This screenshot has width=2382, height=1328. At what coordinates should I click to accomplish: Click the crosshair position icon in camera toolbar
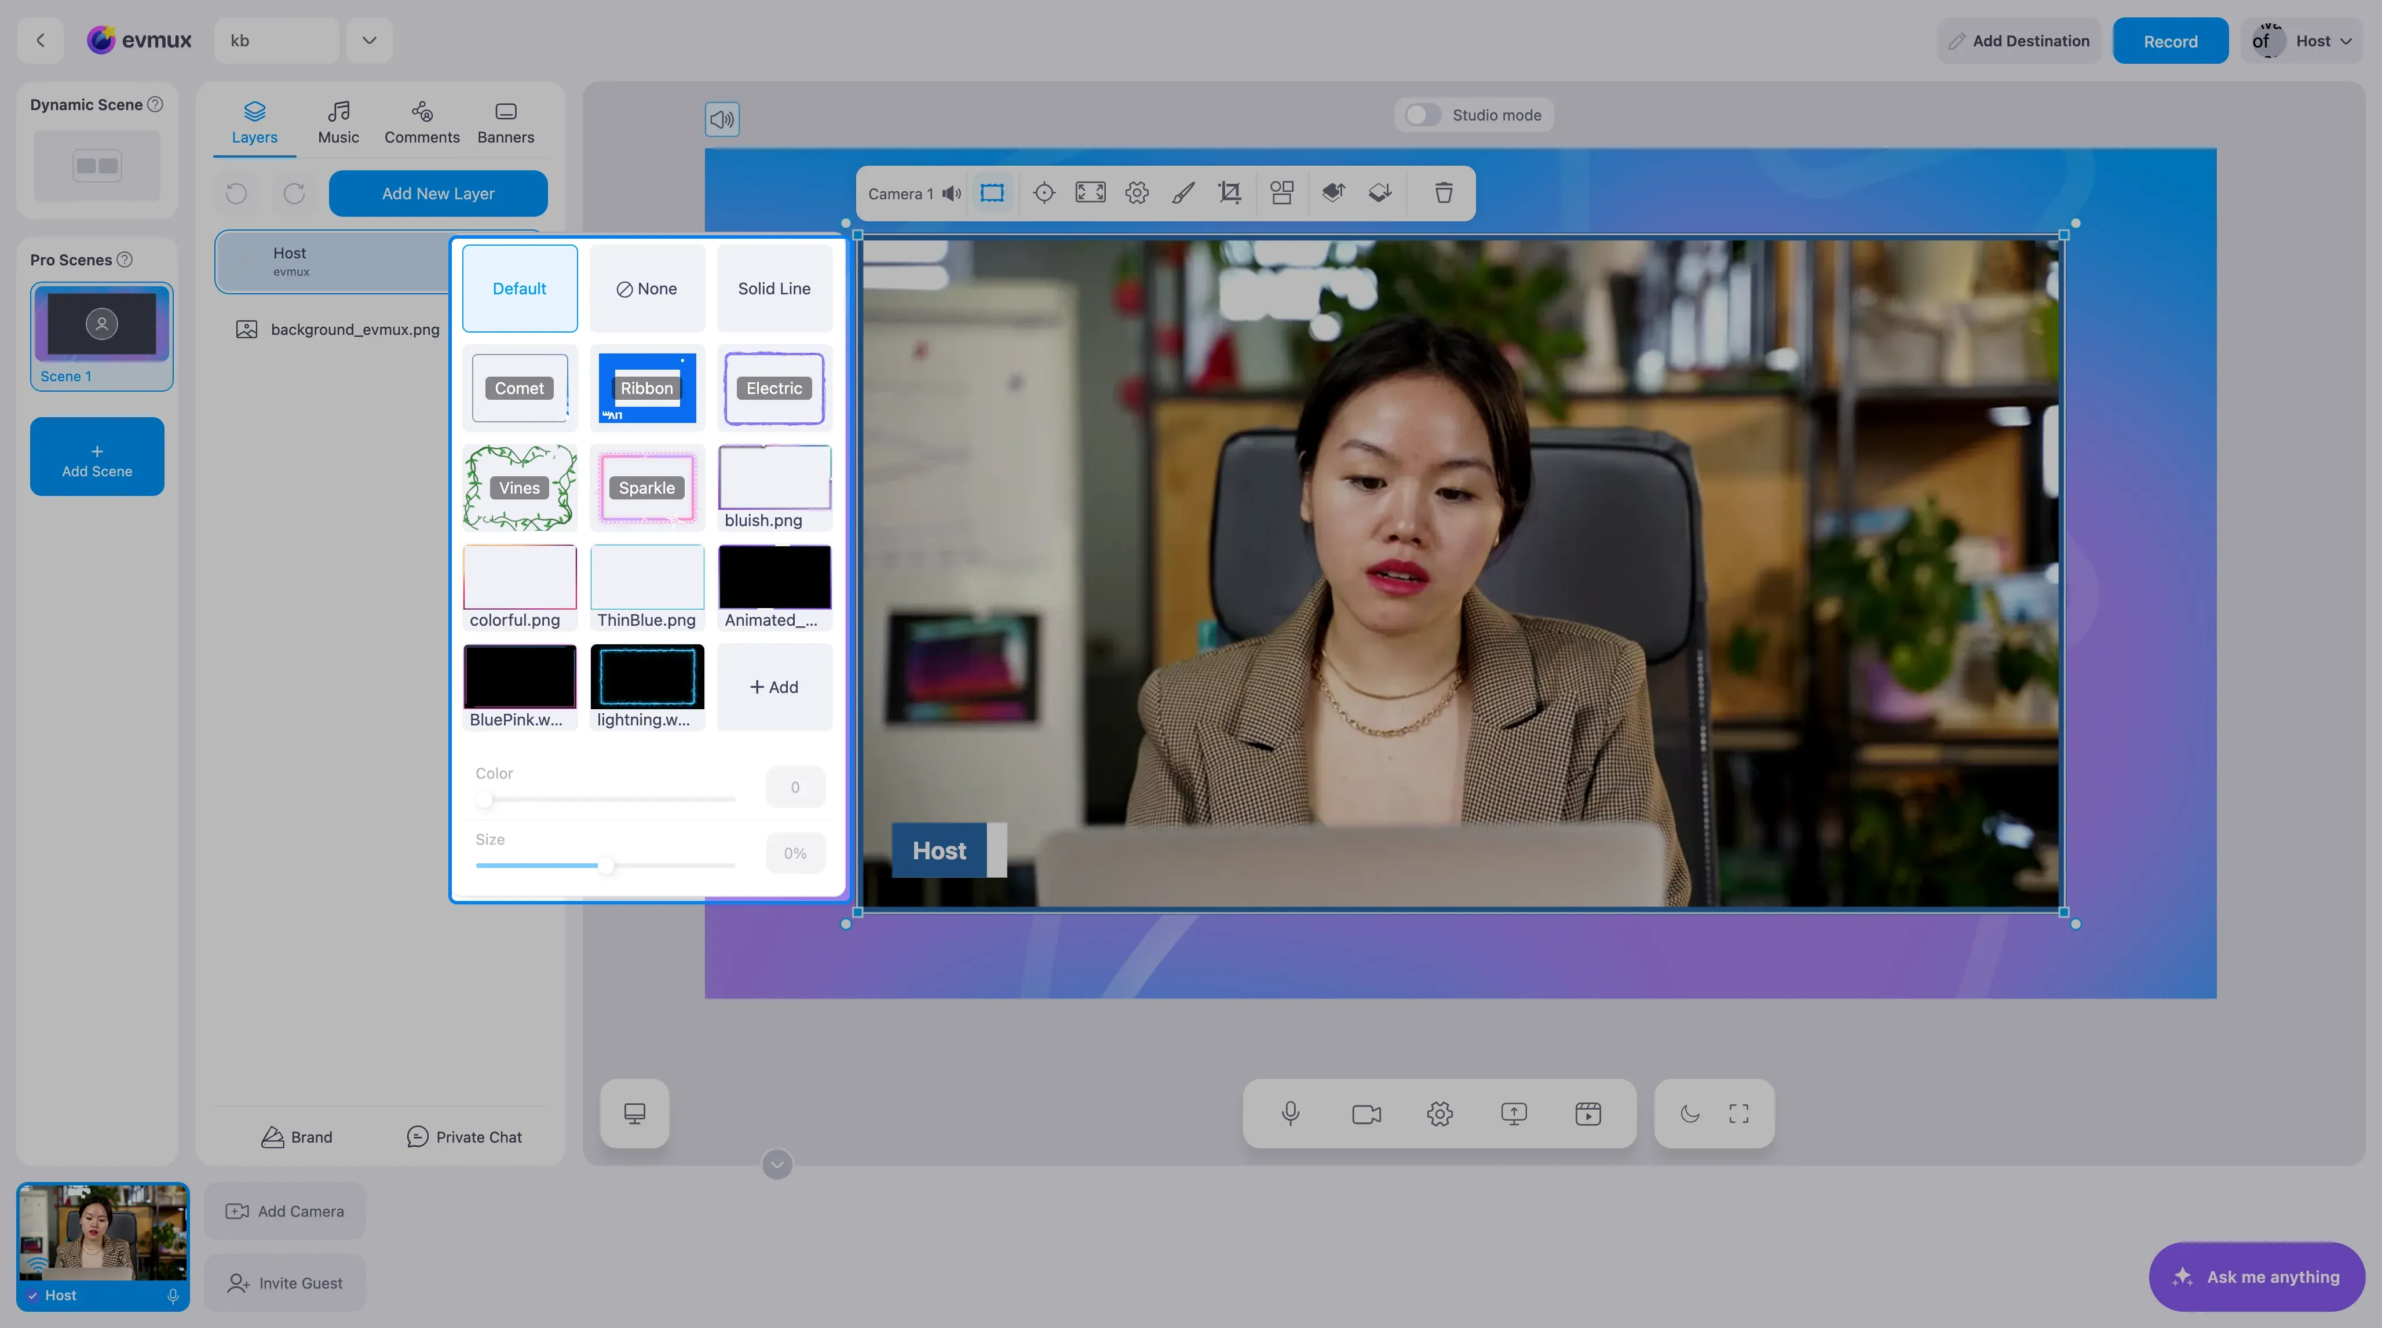[x=1044, y=194]
